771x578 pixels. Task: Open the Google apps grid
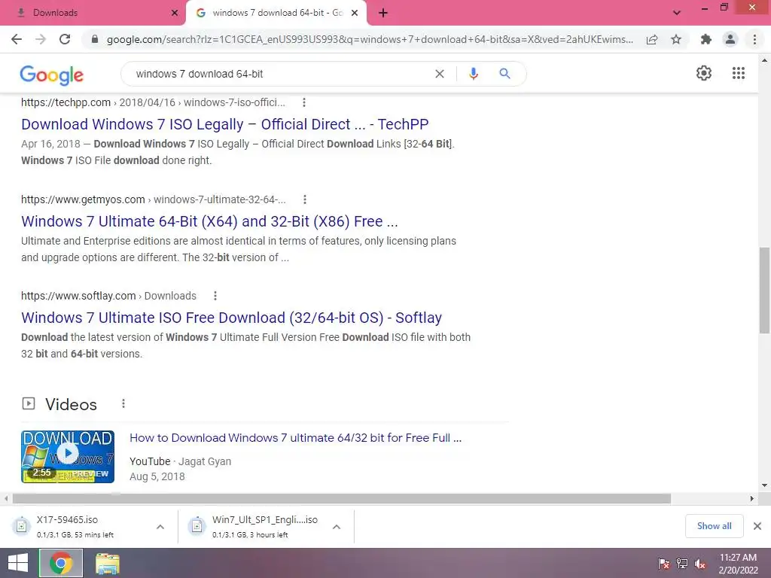tap(739, 73)
